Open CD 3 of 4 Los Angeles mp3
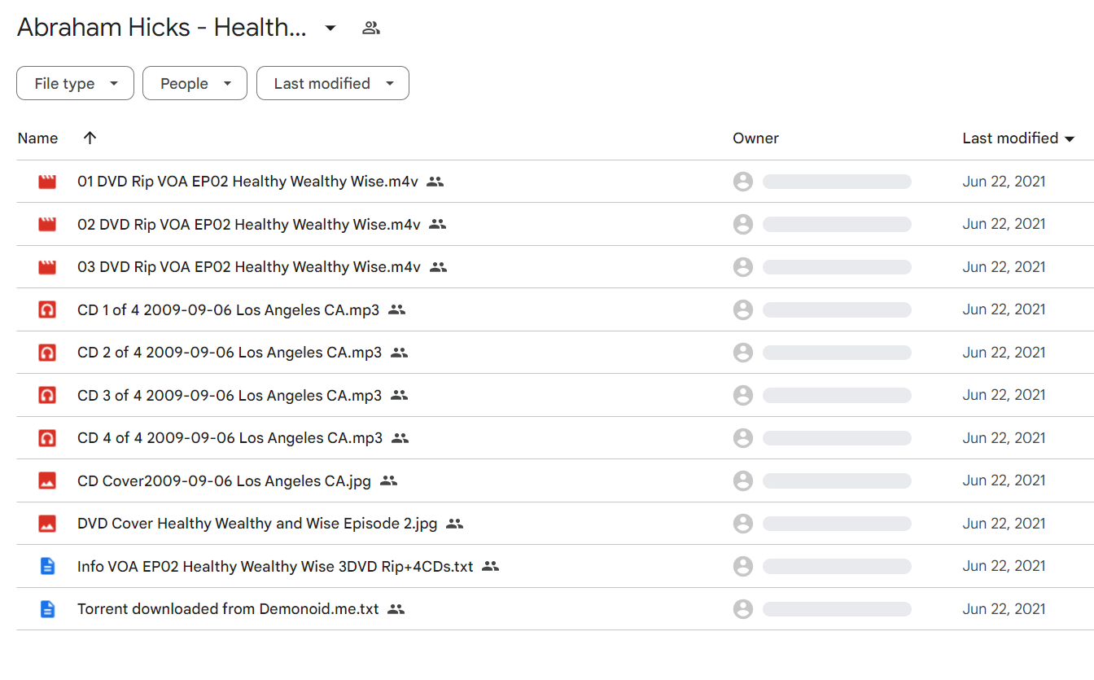Screen dimensions: 1094x680 click(230, 395)
